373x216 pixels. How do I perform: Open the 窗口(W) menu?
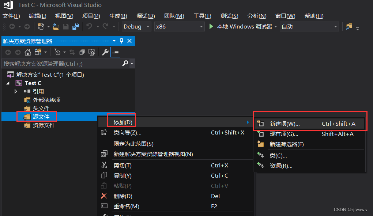(285, 16)
